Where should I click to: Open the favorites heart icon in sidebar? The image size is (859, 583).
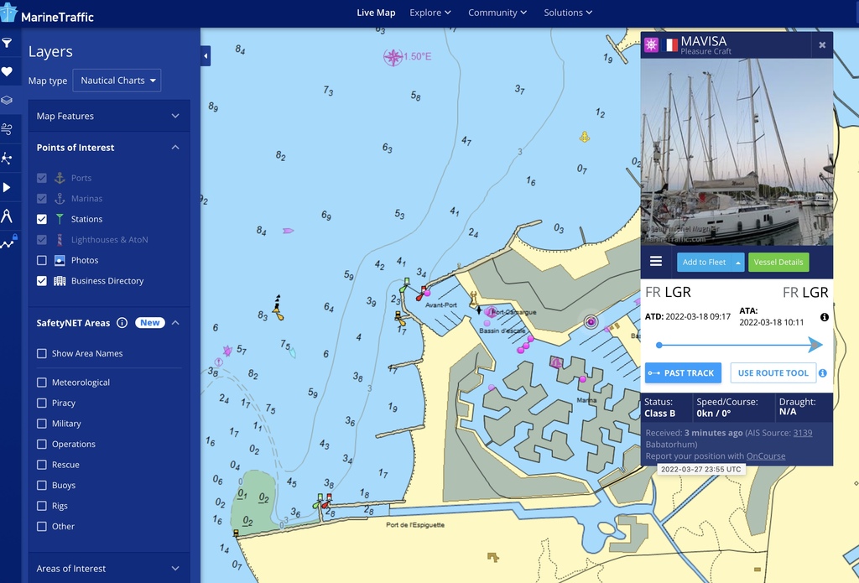click(x=7, y=71)
